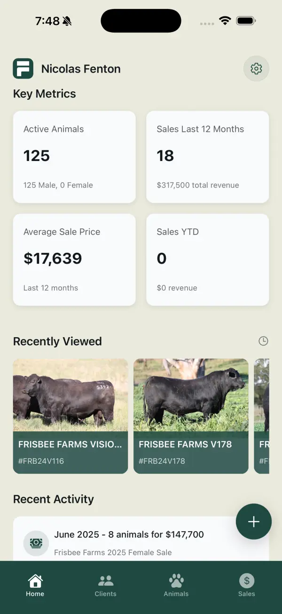Tap the green F app logo
The width and height of the screenshot is (282, 614).
pos(23,69)
